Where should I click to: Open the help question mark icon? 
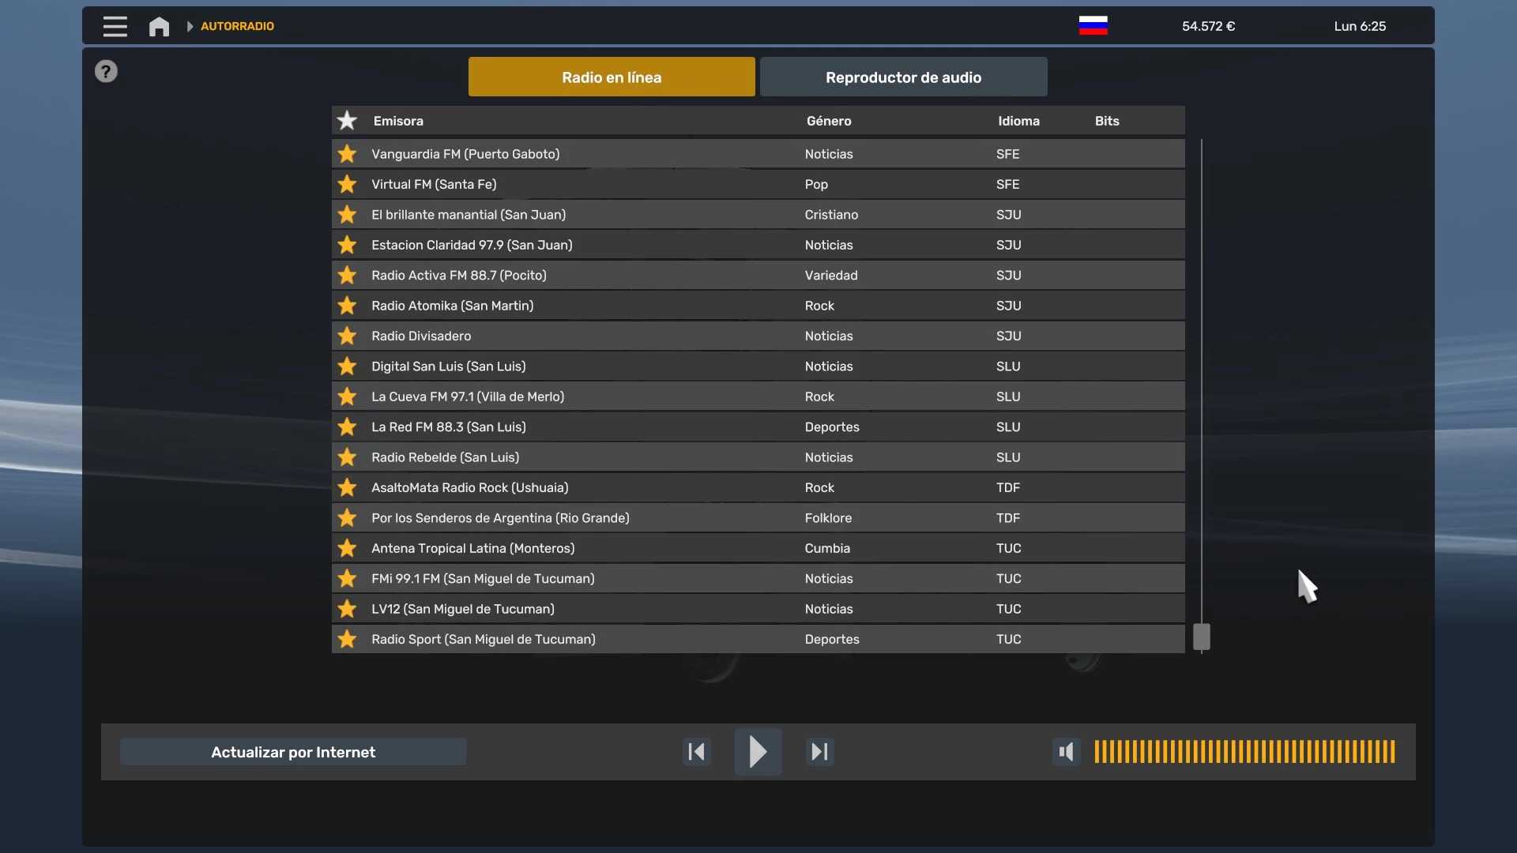[106, 72]
